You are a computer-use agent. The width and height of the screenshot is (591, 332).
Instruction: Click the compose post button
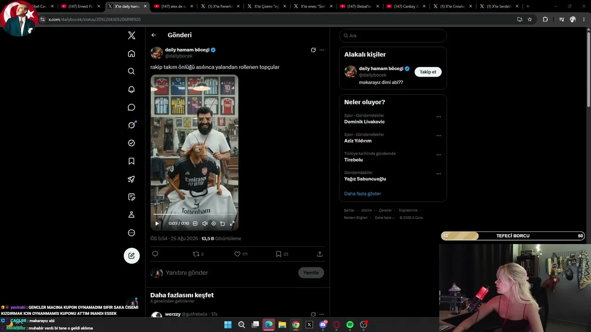132,255
